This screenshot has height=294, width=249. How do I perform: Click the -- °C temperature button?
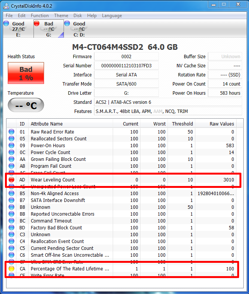tap(26, 105)
